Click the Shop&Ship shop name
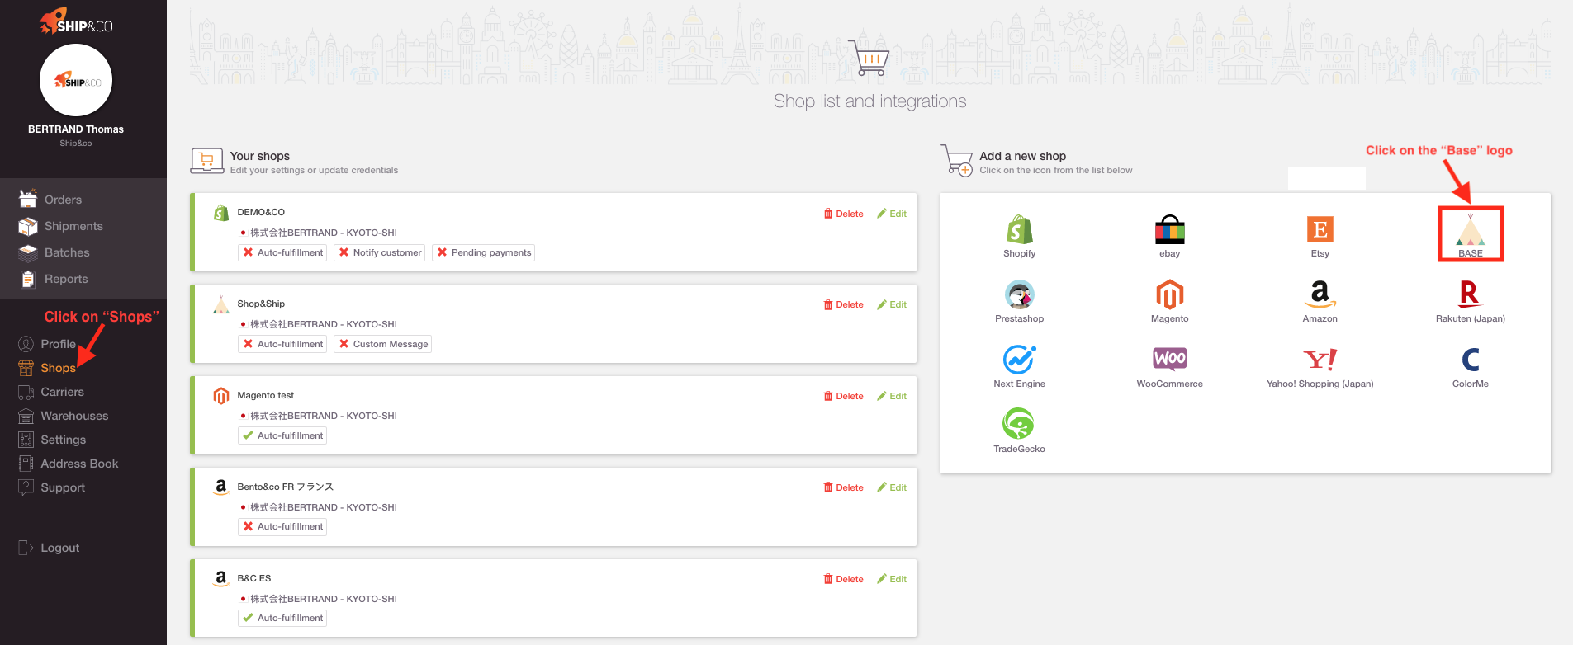This screenshot has height=645, width=1573. [x=261, y=304]
